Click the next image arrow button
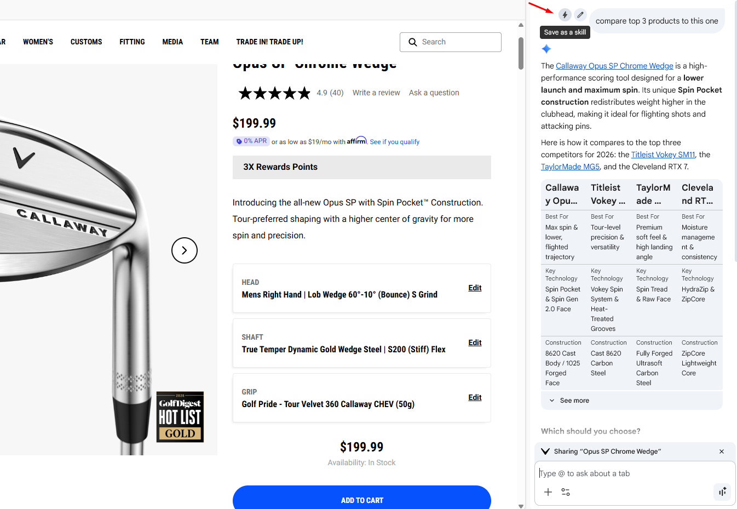Image resolution: width=737 pixels, height=509 pixels. [x=185, y=250]
